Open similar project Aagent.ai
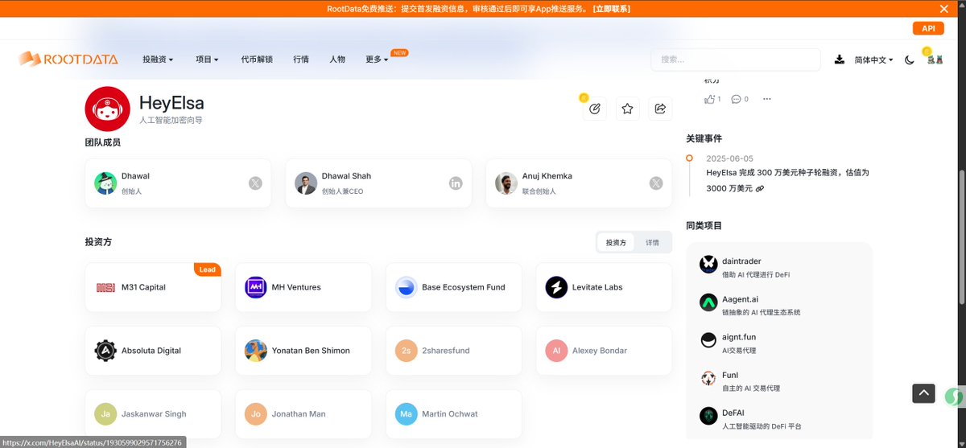Viewport: 966px width, 448px height. coord(779,305)
